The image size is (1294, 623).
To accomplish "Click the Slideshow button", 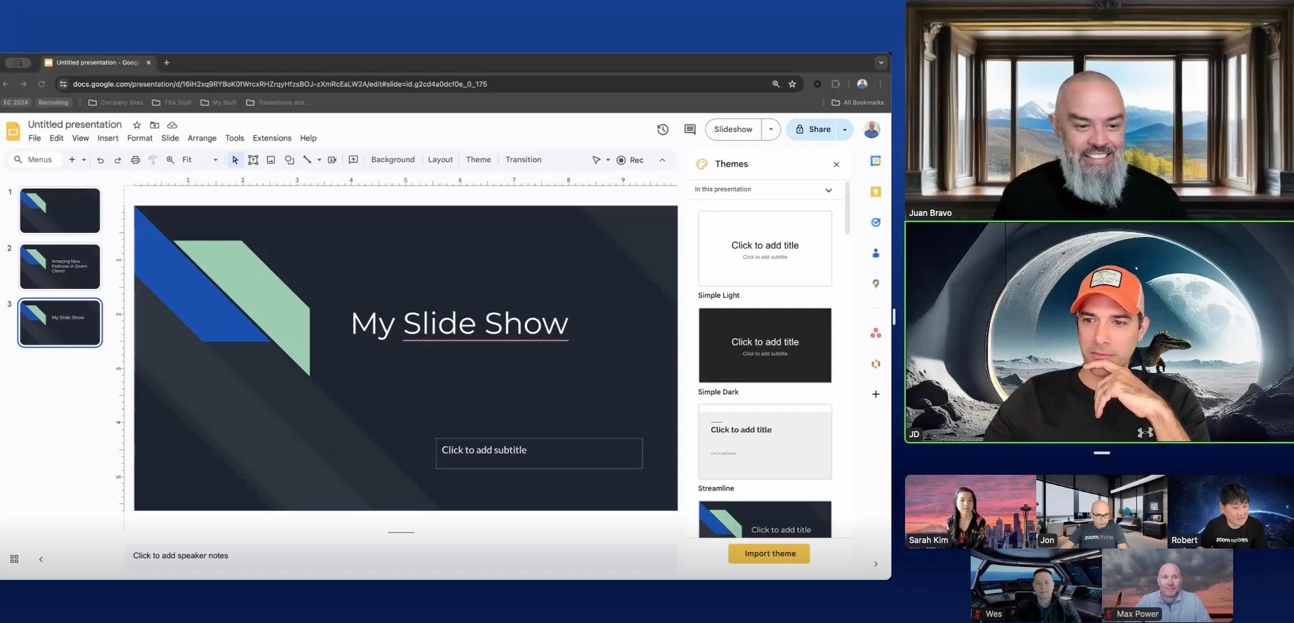I will tap(733, 129).
